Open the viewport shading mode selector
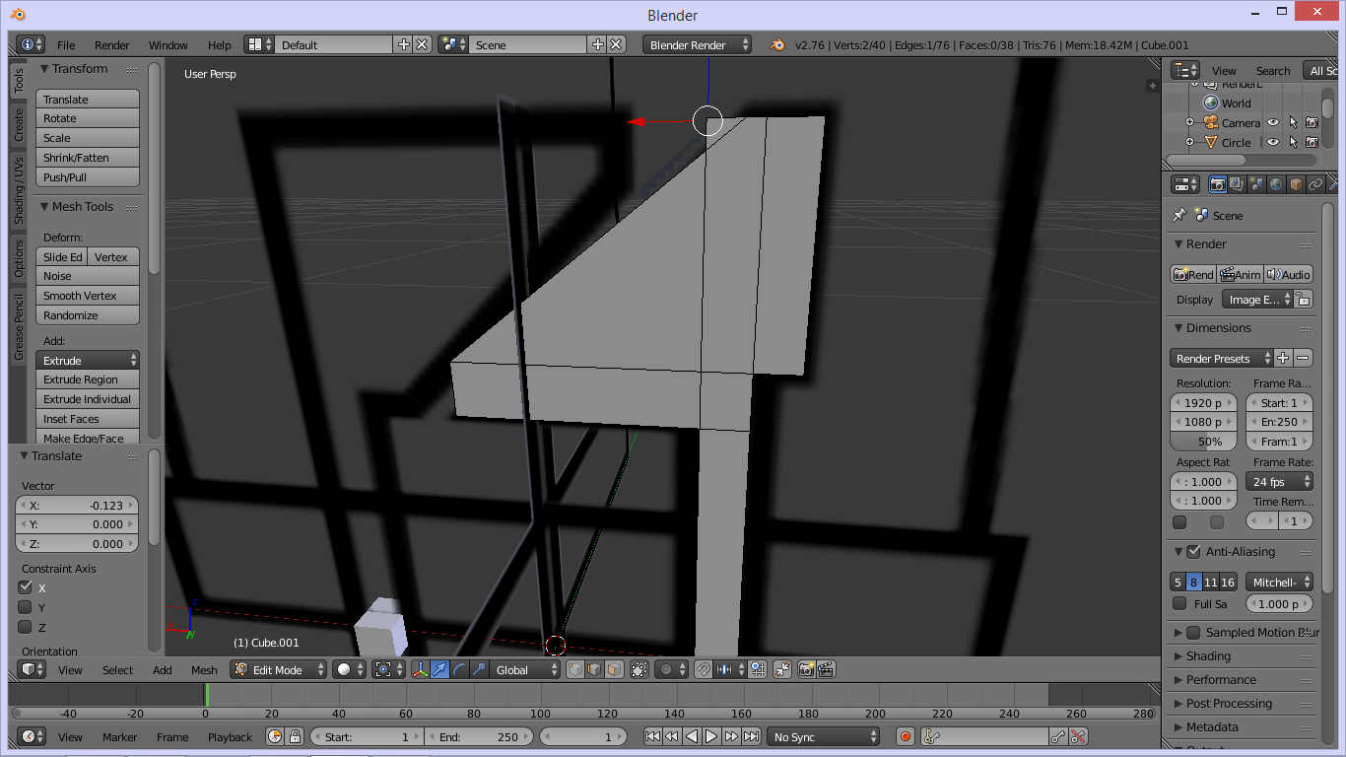The height and width of the screenshot is (757, 1346). click(349, 669)
